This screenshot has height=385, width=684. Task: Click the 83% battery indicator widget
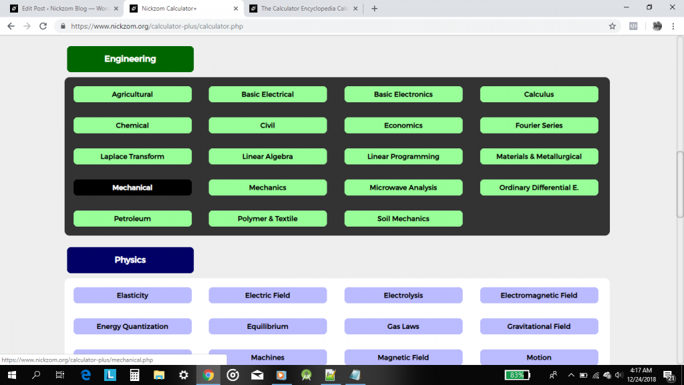pos(518,375)
